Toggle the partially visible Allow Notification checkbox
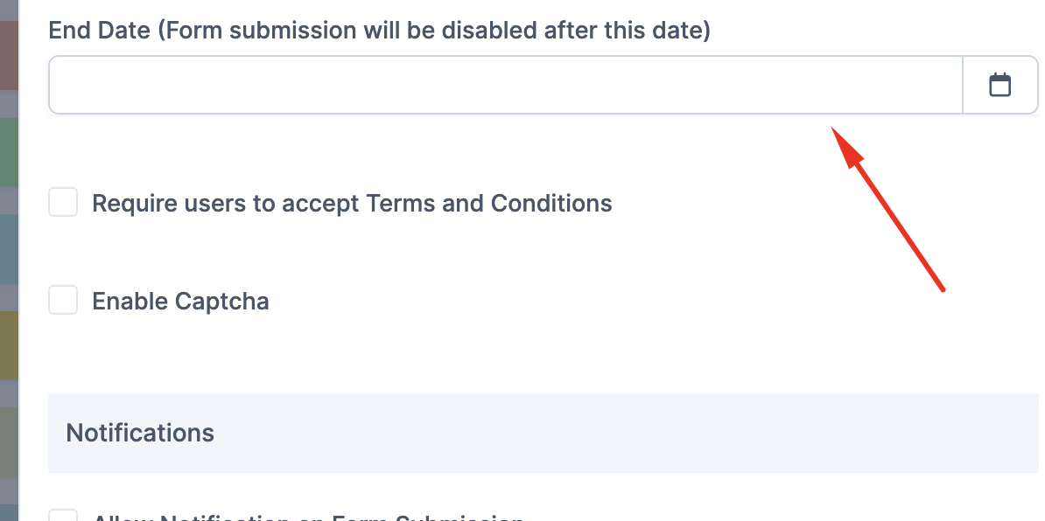This screenshot has width=1045, height=521. click(63, 516)
